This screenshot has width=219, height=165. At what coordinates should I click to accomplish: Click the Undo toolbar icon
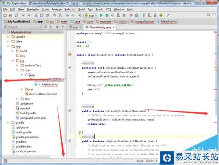click(23, 15)
